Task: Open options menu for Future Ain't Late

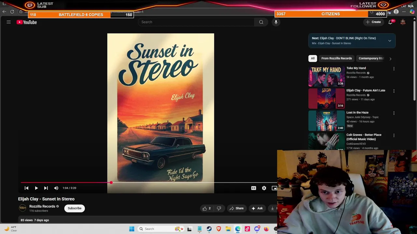Action: pos(394,91)
